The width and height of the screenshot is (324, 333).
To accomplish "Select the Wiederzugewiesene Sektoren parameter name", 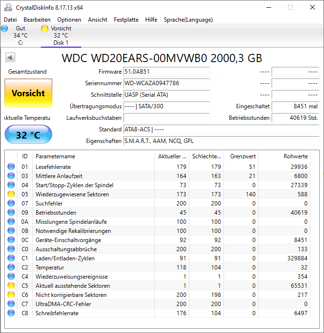I will (72, 194).
